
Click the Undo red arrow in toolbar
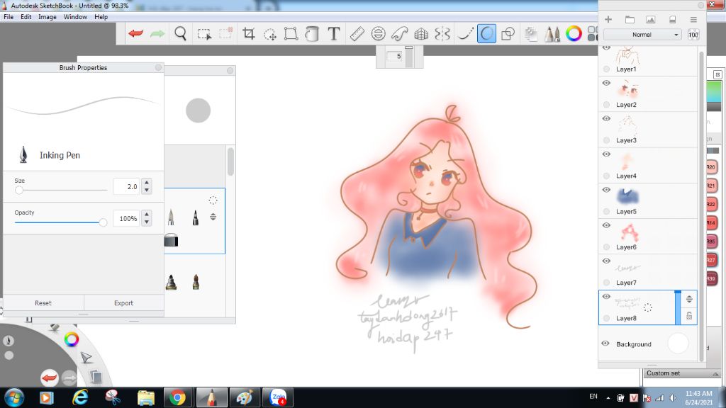pos(135,33)
